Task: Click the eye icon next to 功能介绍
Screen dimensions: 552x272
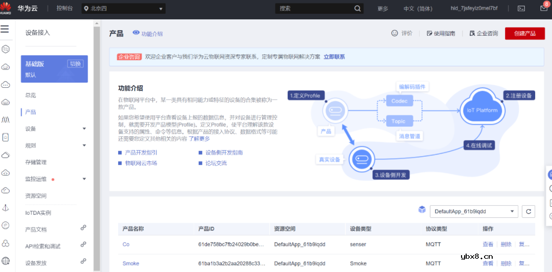Action: (136, 33)
